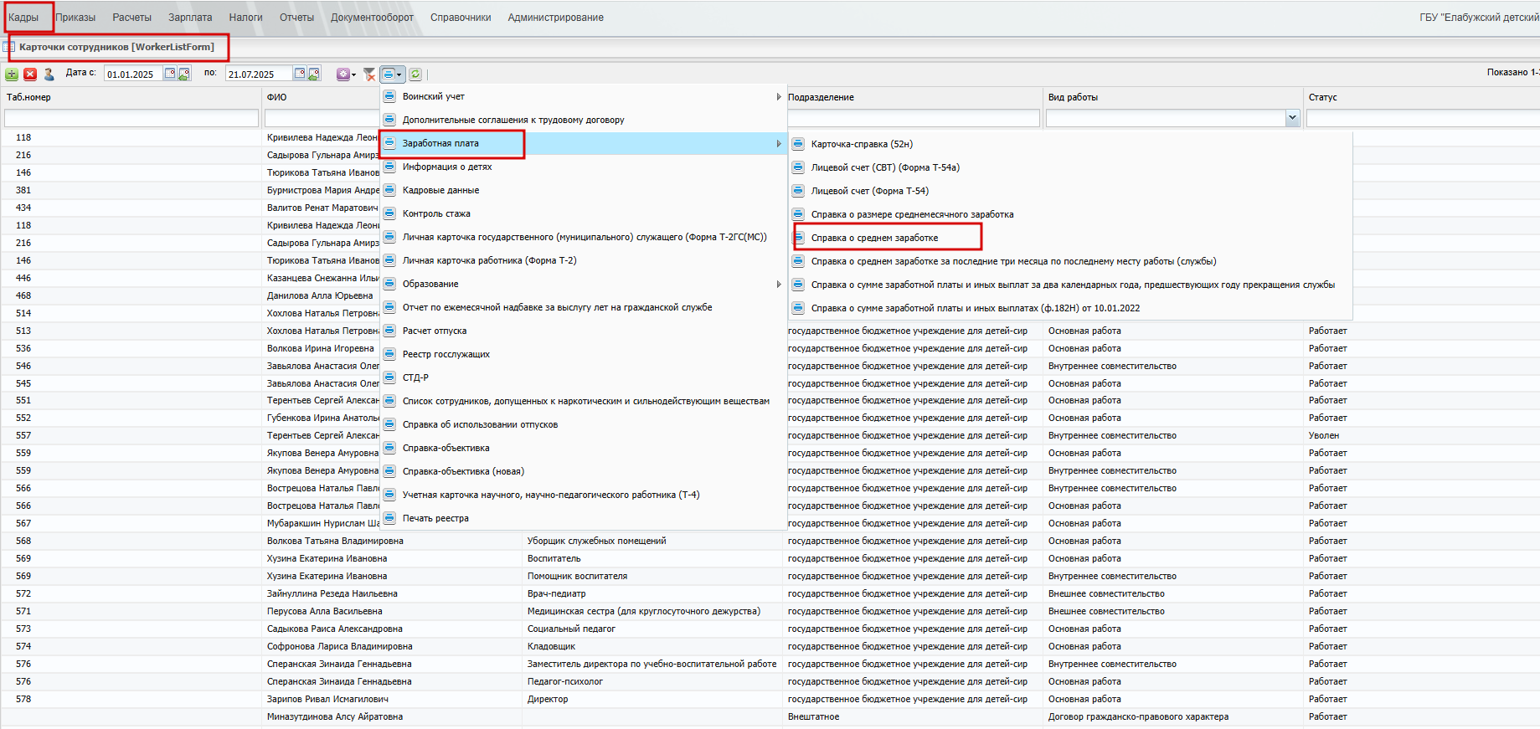
Task: Click printer icon beside Форма Т-2ГС(МС)
Action: tap(389, 237)
